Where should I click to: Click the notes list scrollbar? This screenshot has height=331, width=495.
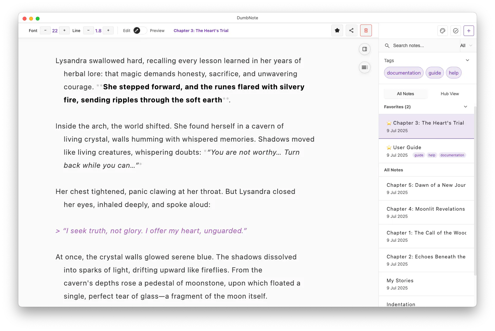pos(475,191)
